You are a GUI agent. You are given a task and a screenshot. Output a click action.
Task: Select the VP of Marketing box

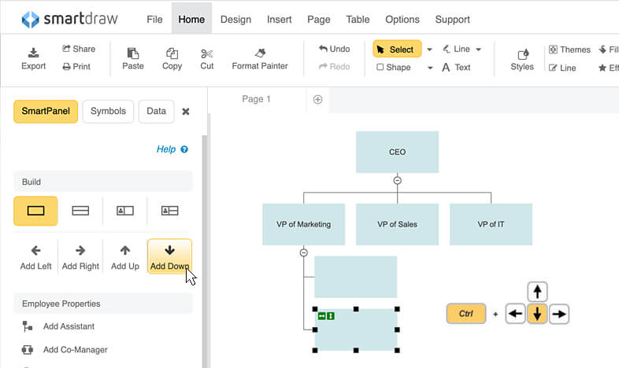click(x=303, y=224)
